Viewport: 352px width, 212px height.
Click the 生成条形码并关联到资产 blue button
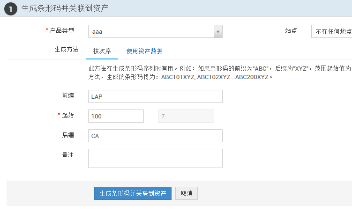[x=133, y=193]
